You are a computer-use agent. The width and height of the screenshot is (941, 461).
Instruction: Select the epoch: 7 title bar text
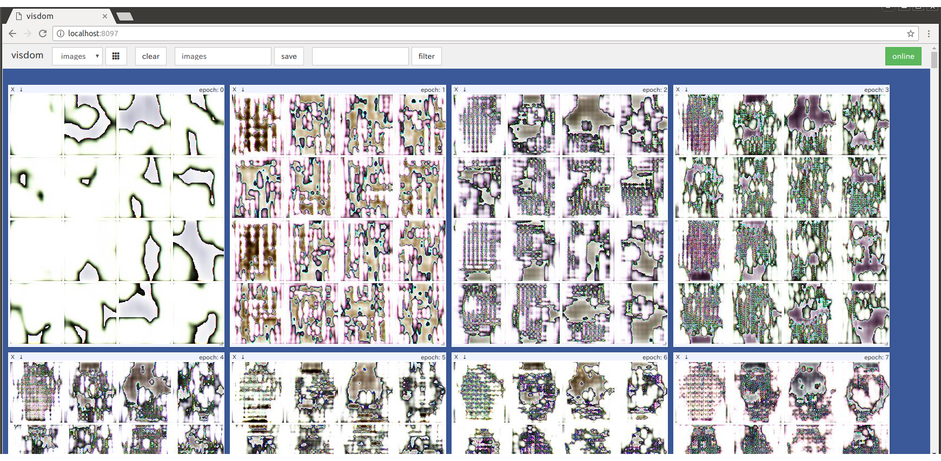tap(877, 357)
